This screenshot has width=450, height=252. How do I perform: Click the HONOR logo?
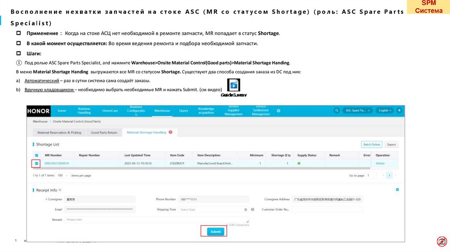[x=39, y=111]
